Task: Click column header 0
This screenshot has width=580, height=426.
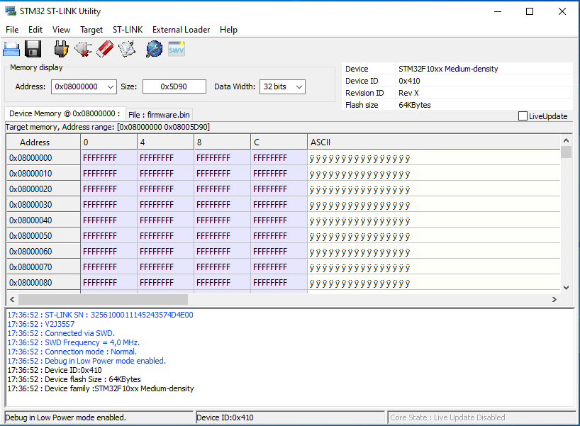Action: pyautogui.click(x=108, y=142)
